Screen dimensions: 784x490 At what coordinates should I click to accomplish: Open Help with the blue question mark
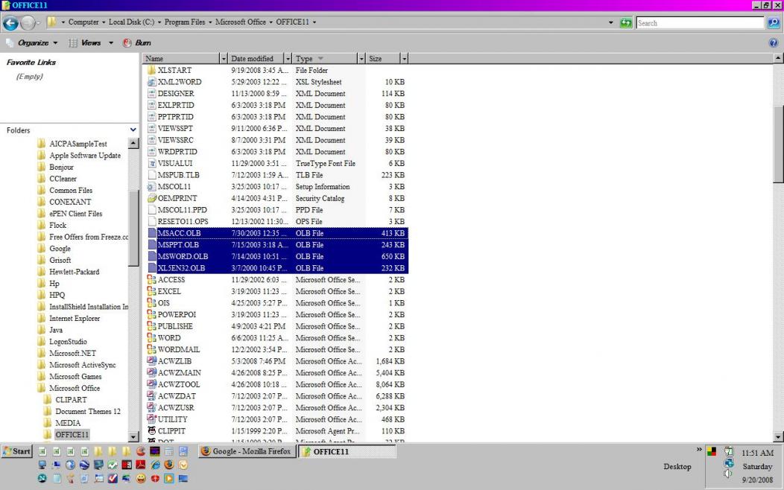(773, 43)
